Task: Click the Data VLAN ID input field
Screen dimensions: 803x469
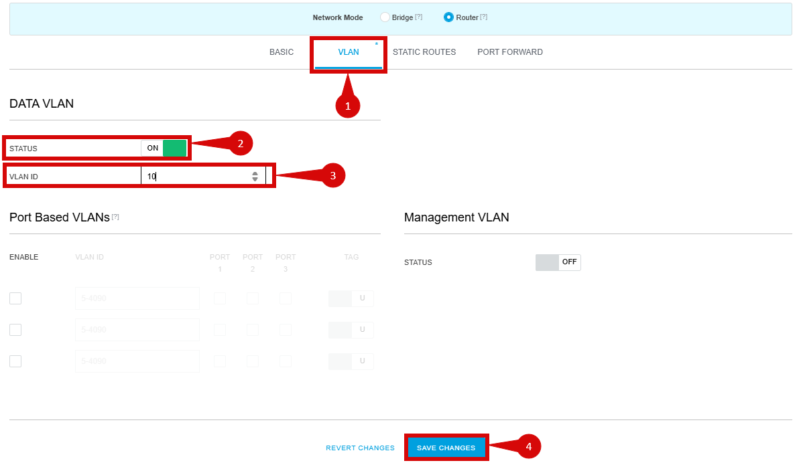Action: [203, 176]
